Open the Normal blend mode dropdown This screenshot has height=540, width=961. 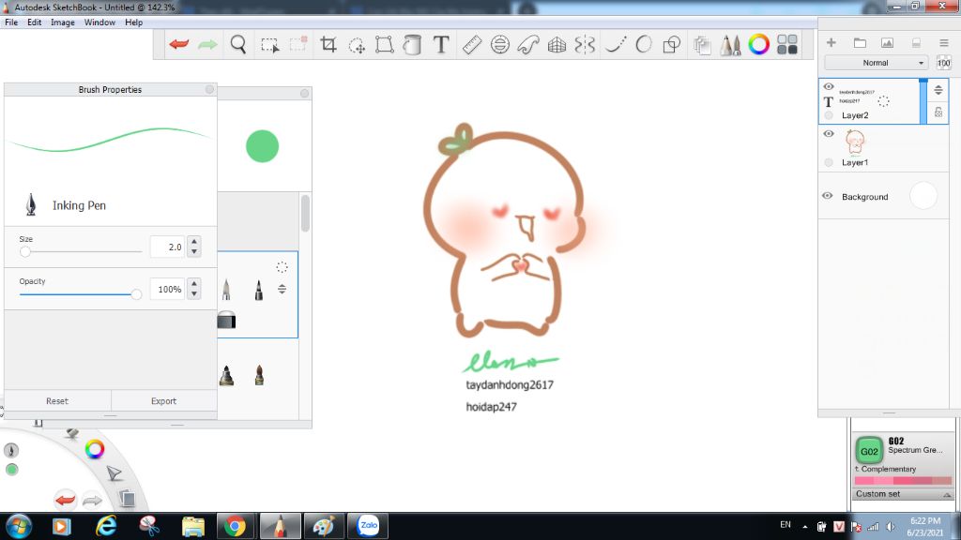(876, 63)
